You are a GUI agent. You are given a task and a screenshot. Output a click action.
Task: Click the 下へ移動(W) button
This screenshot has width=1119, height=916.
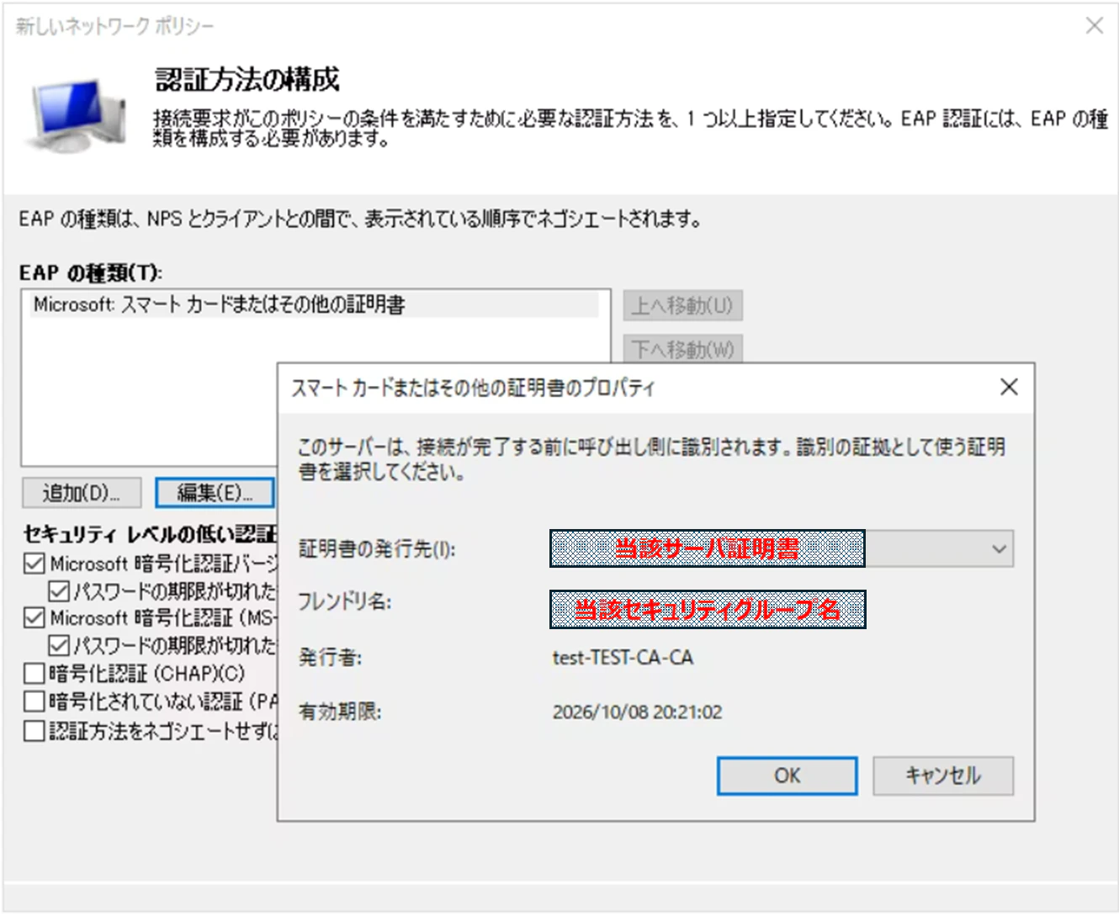[x=682, y=348]
